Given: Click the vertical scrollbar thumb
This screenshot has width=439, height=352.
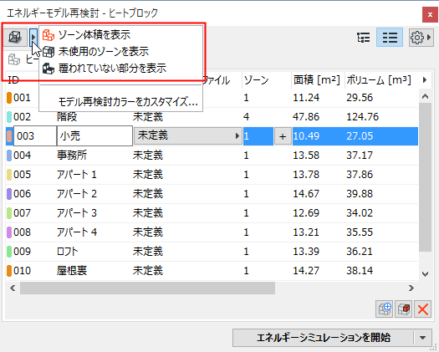Looking at the screenshot, I should pos(425,177).
